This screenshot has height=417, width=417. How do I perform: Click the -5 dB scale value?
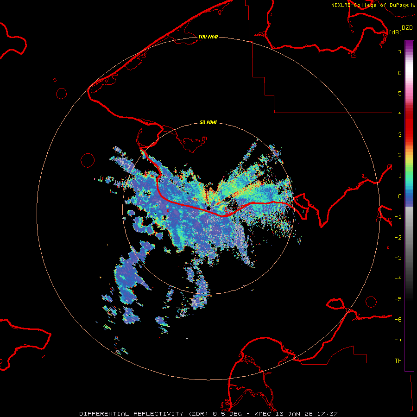coord(398,299)
